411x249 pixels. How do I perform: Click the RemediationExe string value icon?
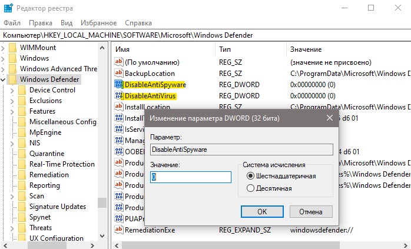pyautogui.click(x=119, y=230)
